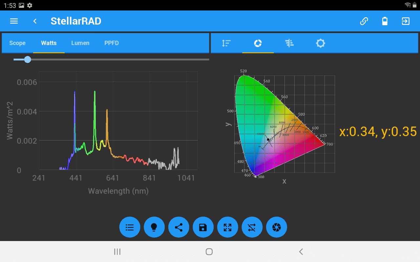Open the settings gear in right panel
420x262 pixels.
click(x=320, y=43)
